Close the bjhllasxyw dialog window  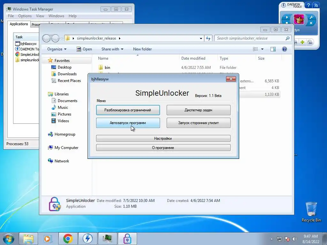tap(231, 79)
